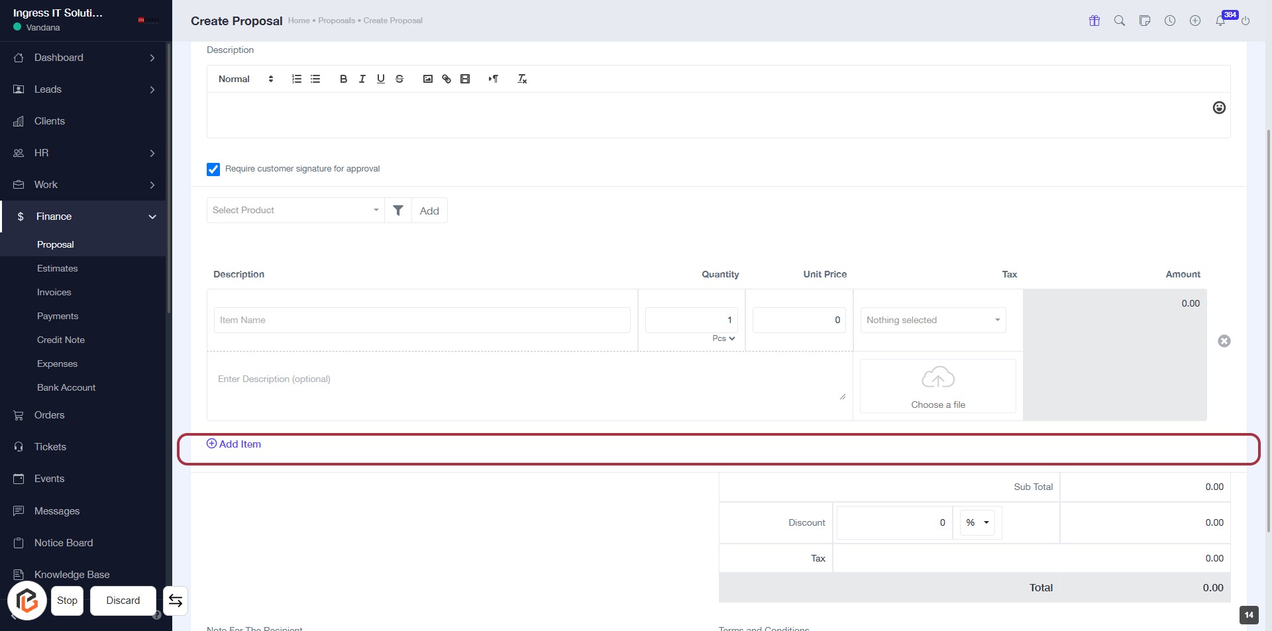Change the Pcs unit dropdown
Image resolution: width=1272 pixels, height=631 pixels.
pyautogui.click(x=723, y=338)
